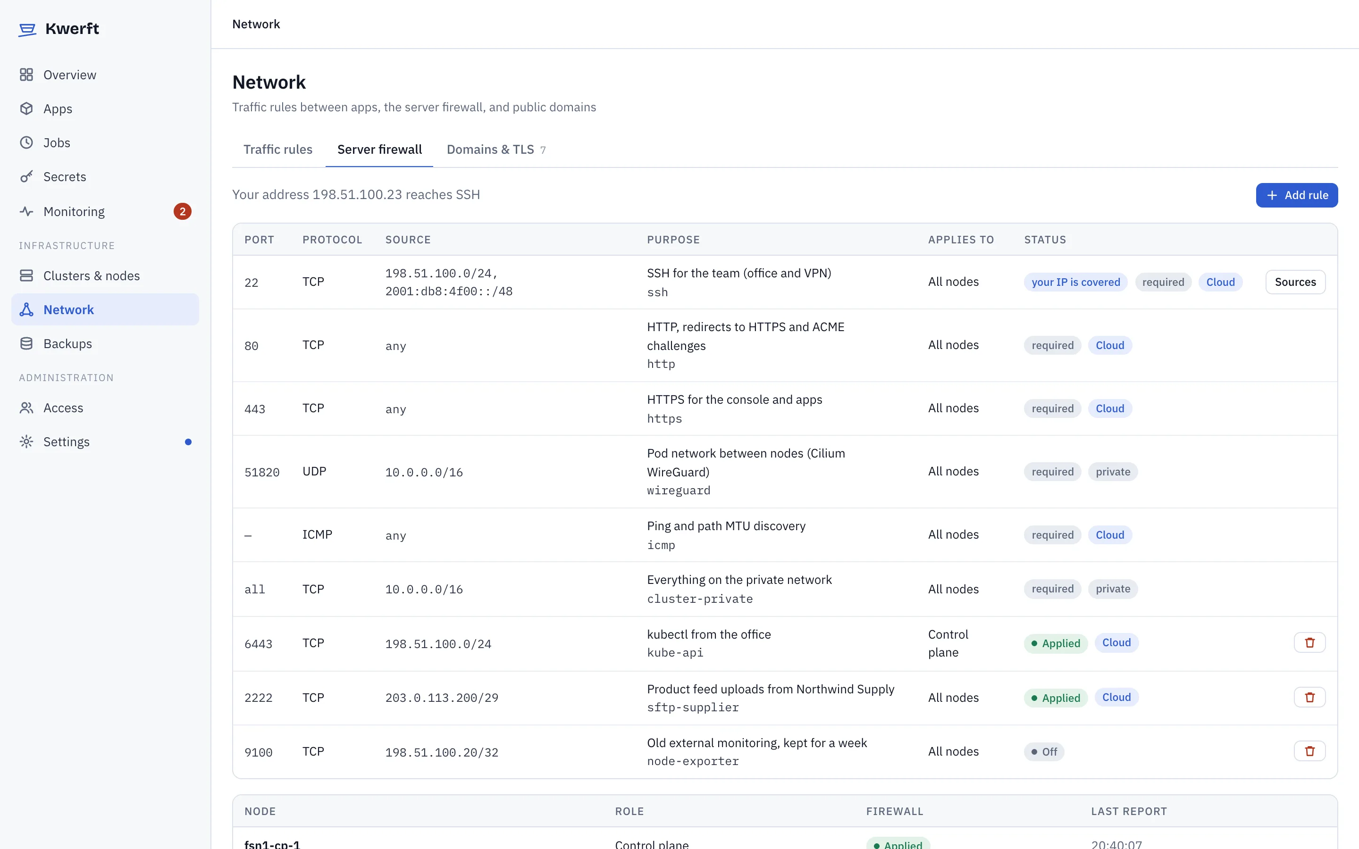Click the Backups database icon
This screenshot has height=849, width=1359.
[26, 343]
